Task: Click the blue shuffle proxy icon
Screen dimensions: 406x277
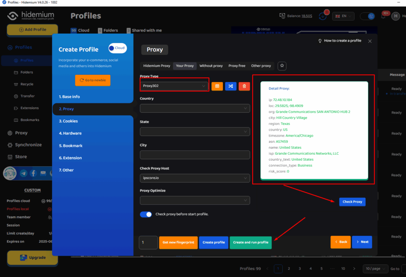Action: pyautogui.click(x=231, y=86)
